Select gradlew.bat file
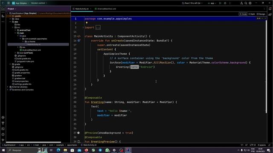This screenshot has height=153, width=273. tap(19, 78)
